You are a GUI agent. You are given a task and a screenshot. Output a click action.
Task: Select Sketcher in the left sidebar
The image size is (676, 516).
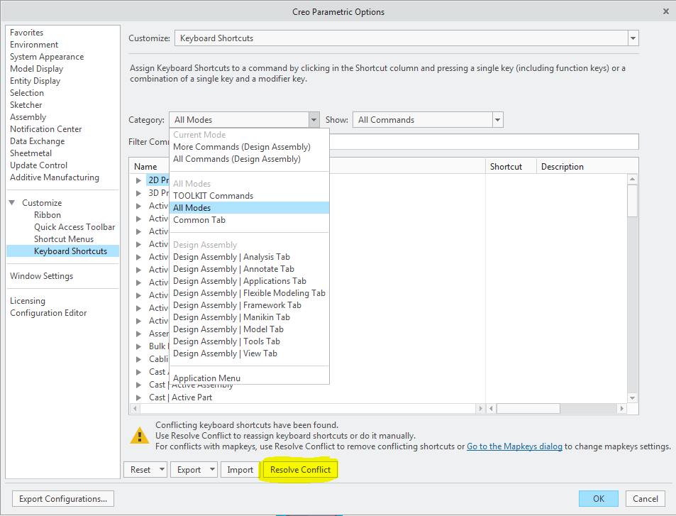[x=26, y=104]
